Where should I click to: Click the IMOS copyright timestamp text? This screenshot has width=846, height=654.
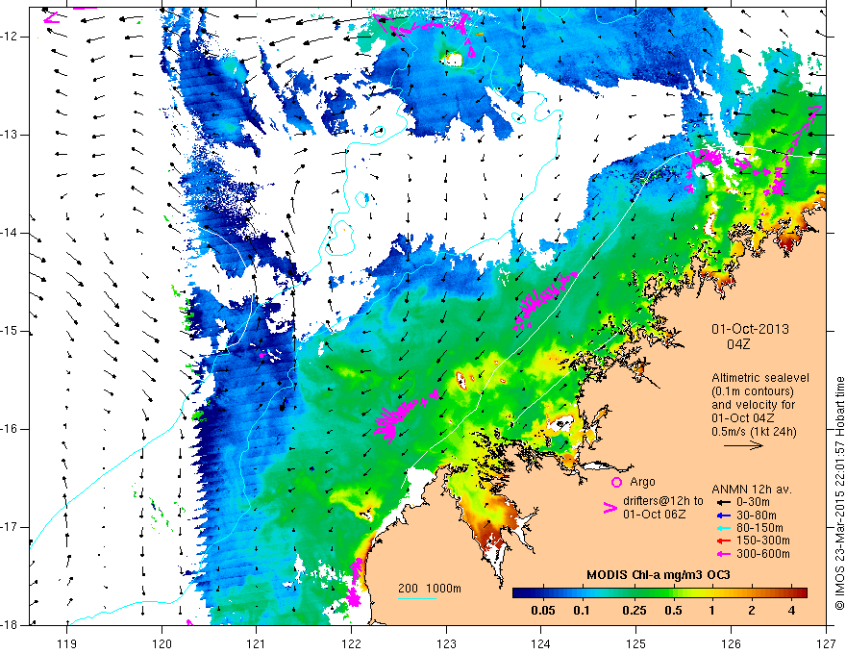point(839,493)
